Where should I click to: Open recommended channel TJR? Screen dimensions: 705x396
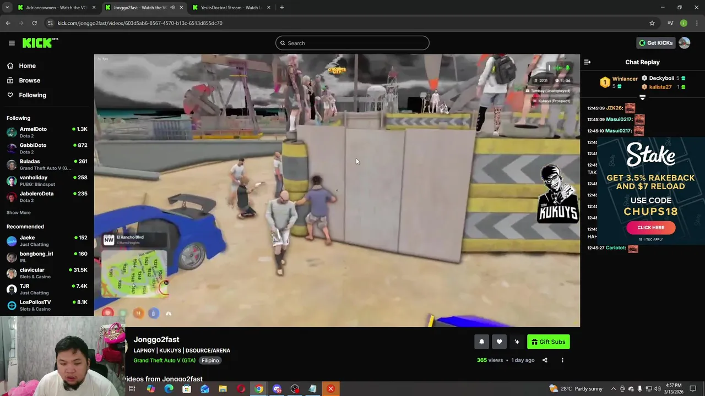pos(47,289)
